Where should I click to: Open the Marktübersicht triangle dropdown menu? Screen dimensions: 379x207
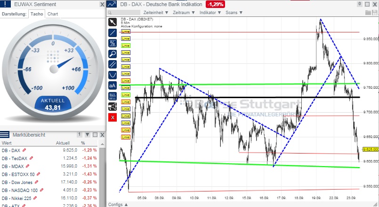click(87, 135)
